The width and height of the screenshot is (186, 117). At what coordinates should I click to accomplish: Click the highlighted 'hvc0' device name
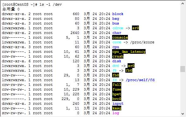117,99
